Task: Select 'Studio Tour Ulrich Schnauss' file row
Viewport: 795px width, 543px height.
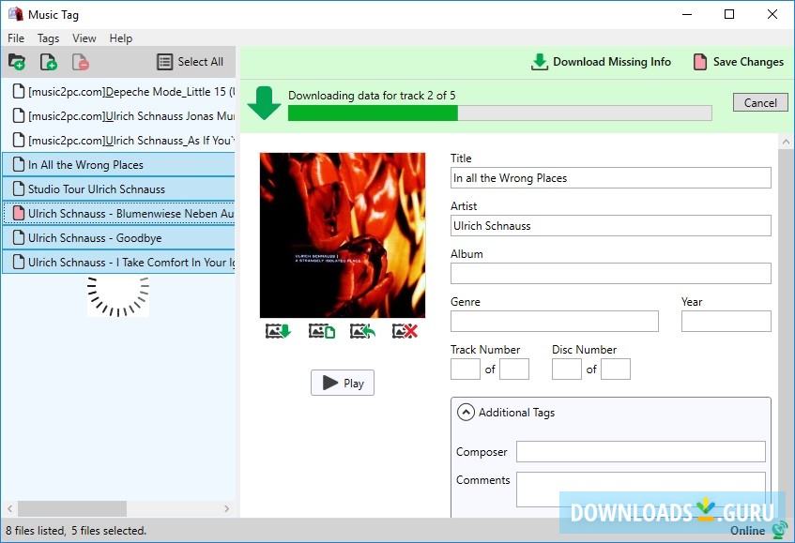Action: pos(118,189)
